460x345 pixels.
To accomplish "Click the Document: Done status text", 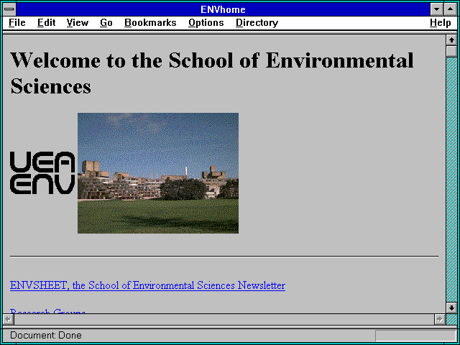I will pos(46,335).
